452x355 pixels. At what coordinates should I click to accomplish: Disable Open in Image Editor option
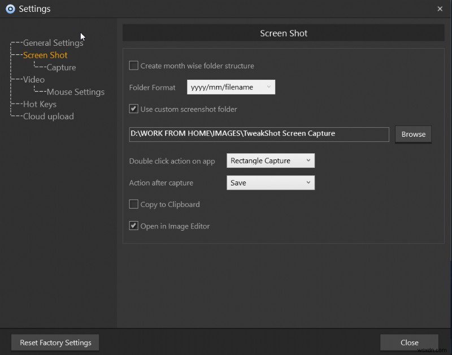click(x=134, y=226)
